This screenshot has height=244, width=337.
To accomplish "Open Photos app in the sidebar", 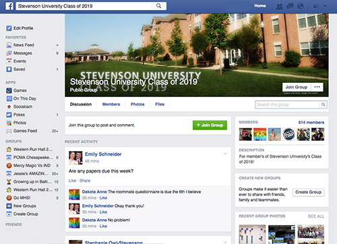I will (20, 123).
